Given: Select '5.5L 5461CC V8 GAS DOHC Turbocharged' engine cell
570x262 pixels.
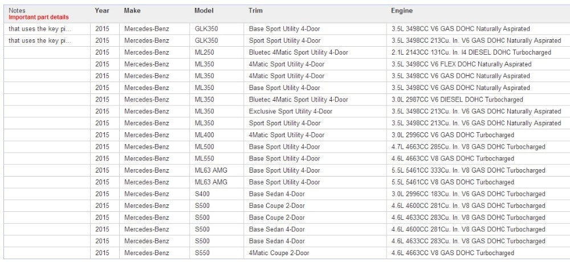Looking at the screenshot, I should click(453, 182).
